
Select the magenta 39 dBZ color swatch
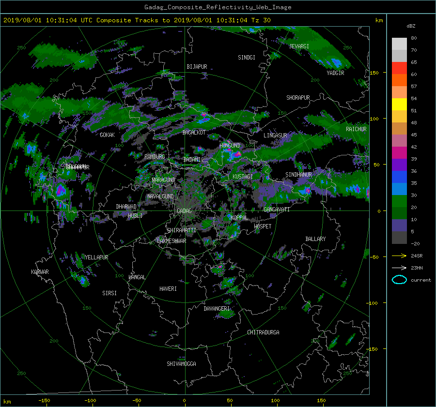click(399, 152)
